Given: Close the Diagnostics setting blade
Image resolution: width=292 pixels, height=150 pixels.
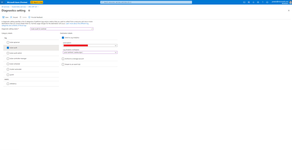Looking at the screenshot, I should coord(289,11).
